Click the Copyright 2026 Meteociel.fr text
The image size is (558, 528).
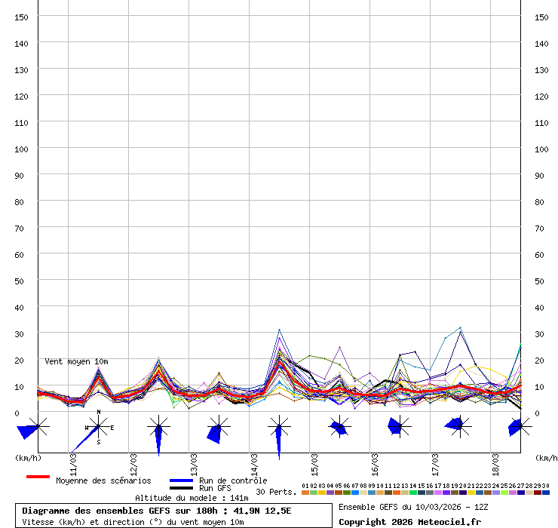pos(409,521)
